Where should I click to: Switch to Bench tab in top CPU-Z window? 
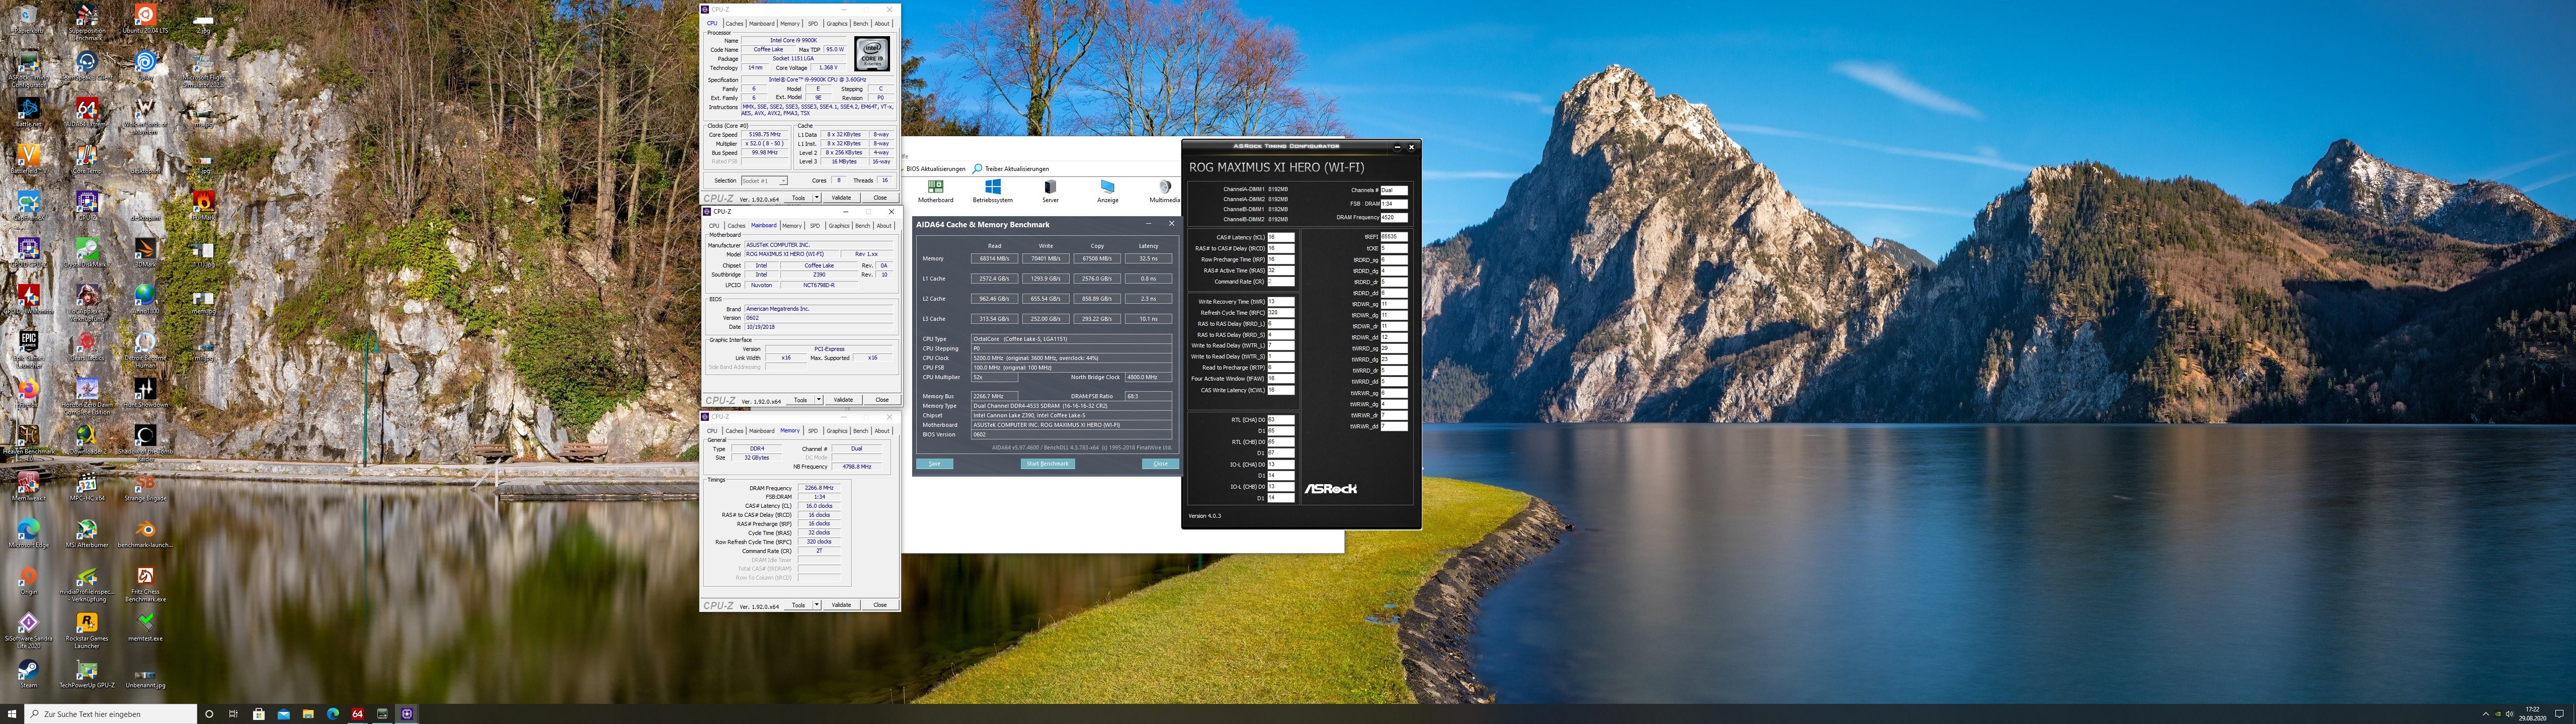coord(860,23)
